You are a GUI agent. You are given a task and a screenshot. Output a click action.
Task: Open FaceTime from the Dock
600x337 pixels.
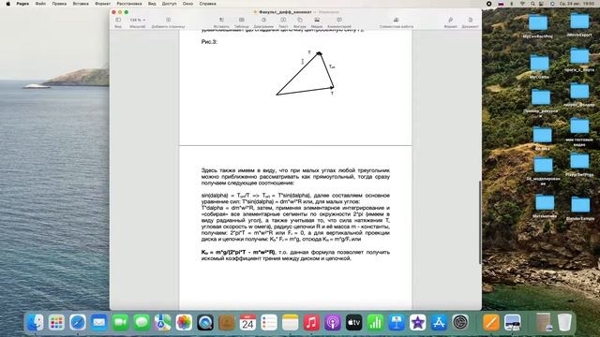pos(121,322)
